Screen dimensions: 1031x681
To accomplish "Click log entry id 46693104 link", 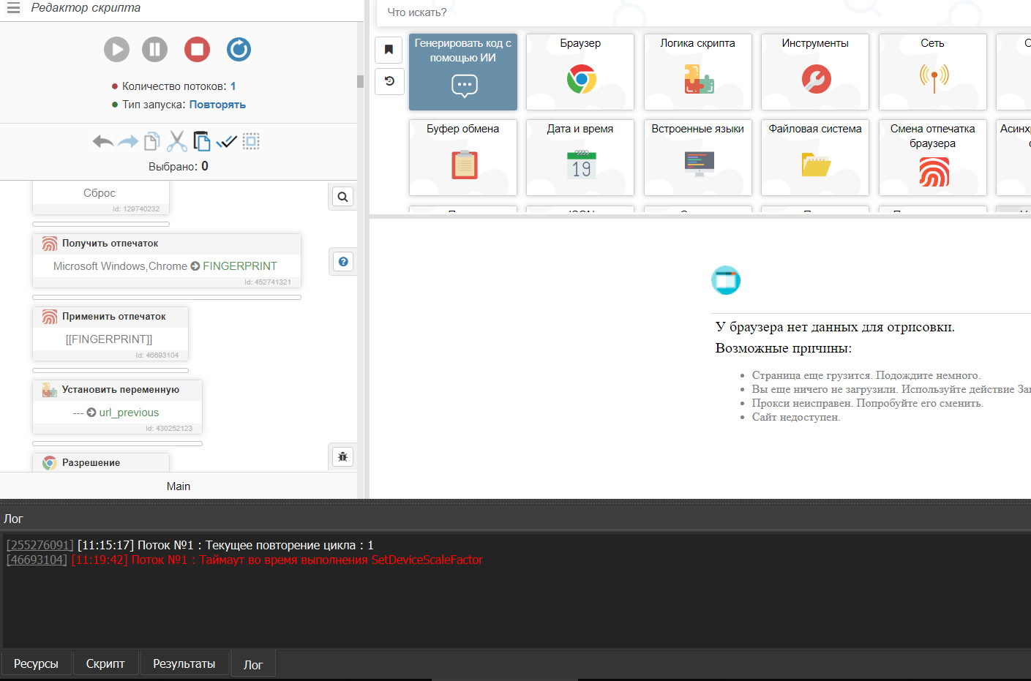I will click(37, 560).
